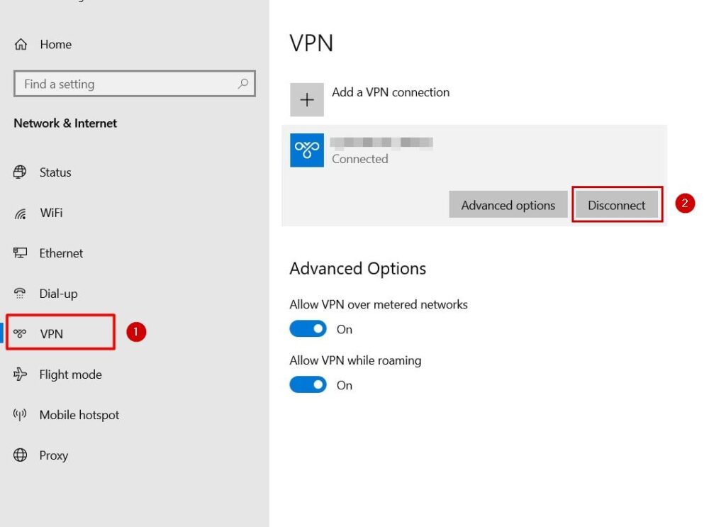Viewport: 726px width, 527px height.
Task: Click the Flight mode airplane icon
Action: pos(20,375)
